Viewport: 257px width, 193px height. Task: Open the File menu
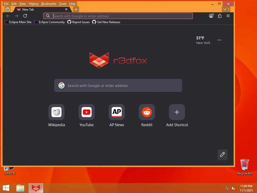[6, 4]
